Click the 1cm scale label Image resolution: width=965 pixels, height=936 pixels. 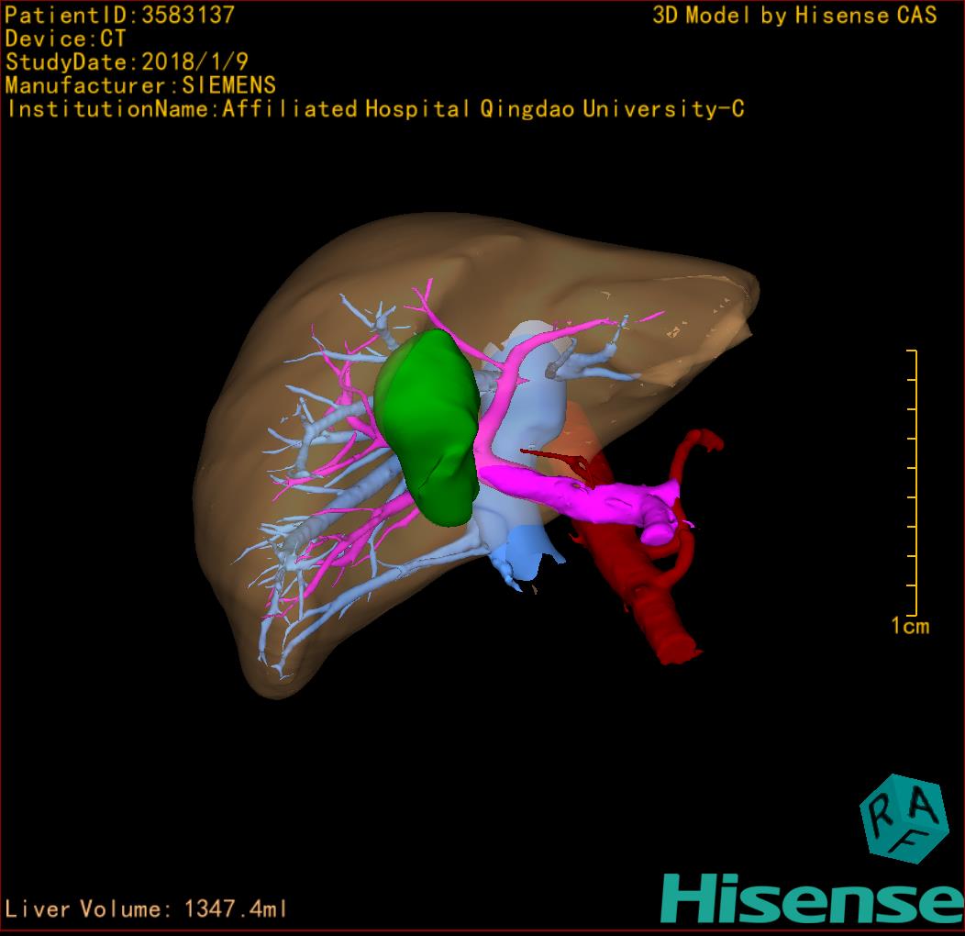click(x=910, y=627)
